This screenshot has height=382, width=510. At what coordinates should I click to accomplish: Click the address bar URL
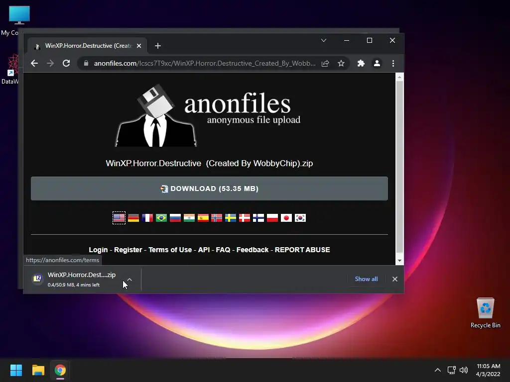pos(205,63)
